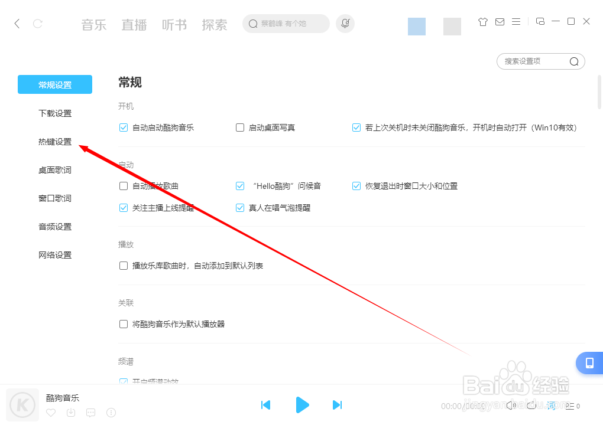Screen dimensions: 603x425
Task: Toggle the desktop lyrics 词 icon
Action: click(x=552, y=406)
